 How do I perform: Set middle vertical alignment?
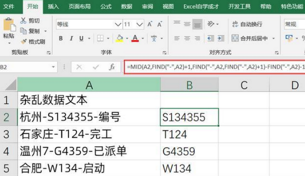point(187,24)
